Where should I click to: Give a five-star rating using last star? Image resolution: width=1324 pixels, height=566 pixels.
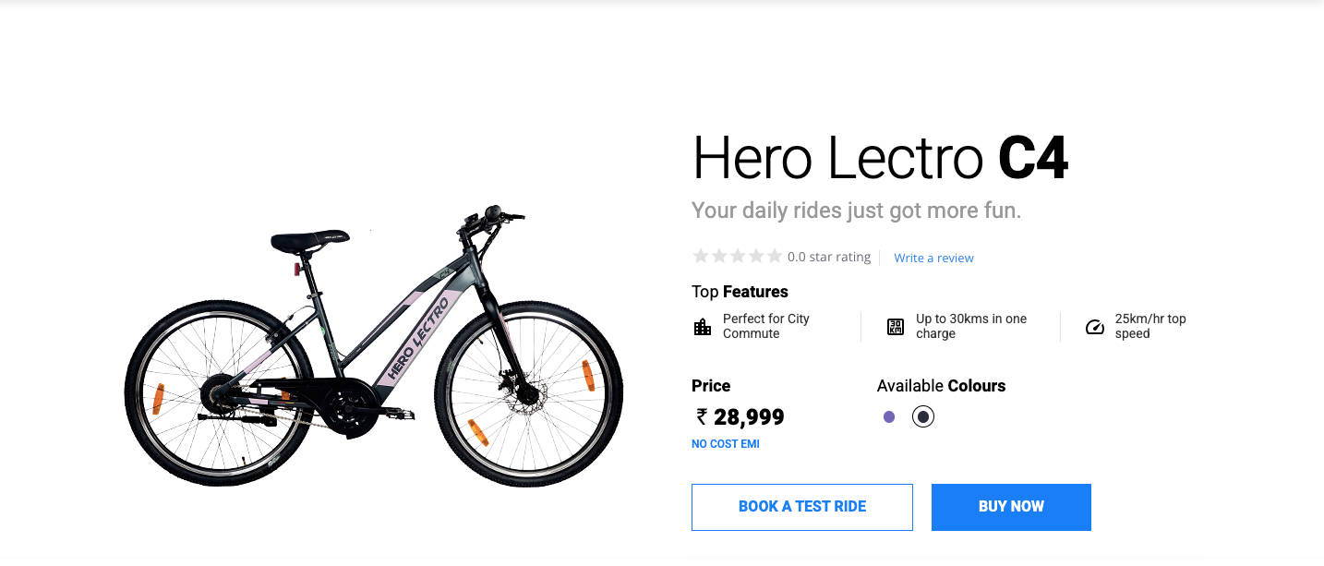(775, 257)
